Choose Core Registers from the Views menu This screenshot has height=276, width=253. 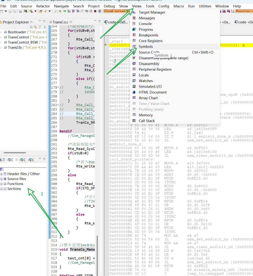(175, 41)
